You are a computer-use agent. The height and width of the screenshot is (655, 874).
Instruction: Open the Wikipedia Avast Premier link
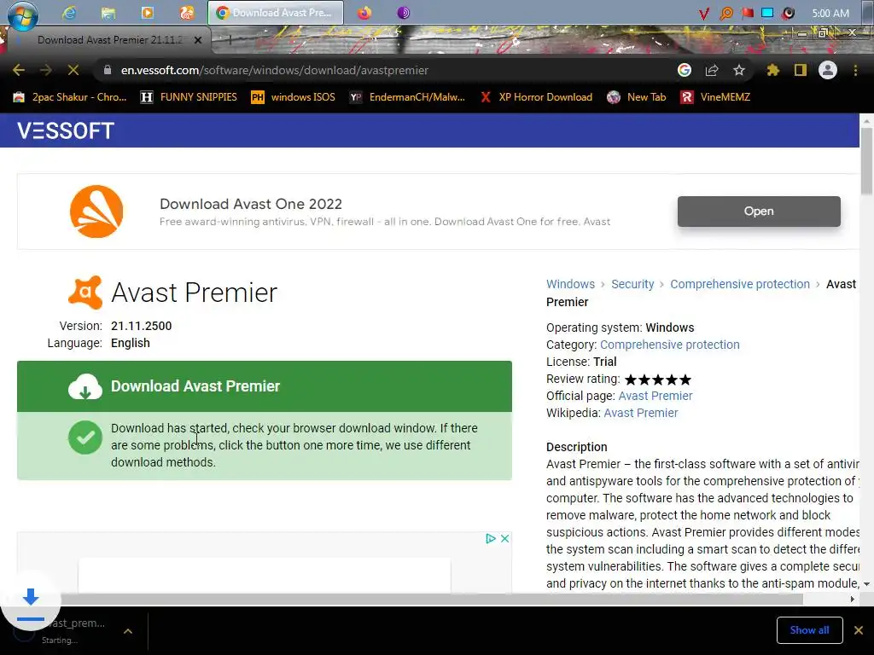[641, 414]
